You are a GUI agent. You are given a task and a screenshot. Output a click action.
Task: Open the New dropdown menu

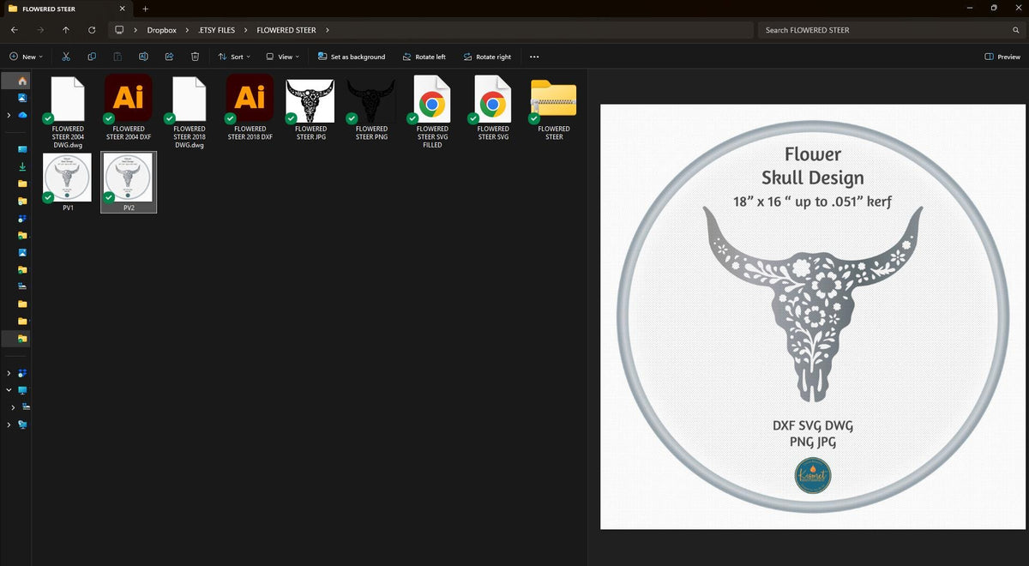tap(27, 57)
